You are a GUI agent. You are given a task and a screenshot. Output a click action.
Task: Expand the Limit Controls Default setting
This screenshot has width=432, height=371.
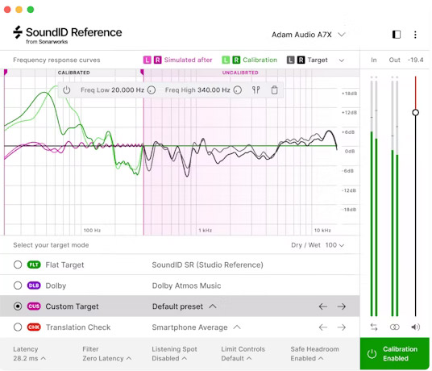pyautogui.click(x=243, y=353)
